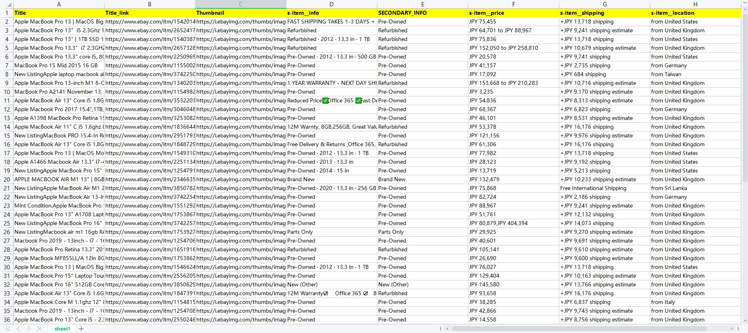Click the s-item__price header cell
The image size is (748, 333).
(513, 13)
